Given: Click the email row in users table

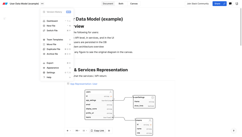Looking at the screenshot, I should 99,104.
